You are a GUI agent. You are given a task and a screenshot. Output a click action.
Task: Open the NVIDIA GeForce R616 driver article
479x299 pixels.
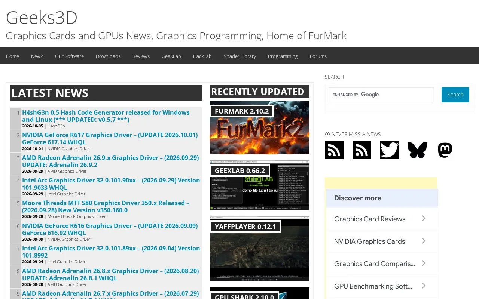(110, 229)
